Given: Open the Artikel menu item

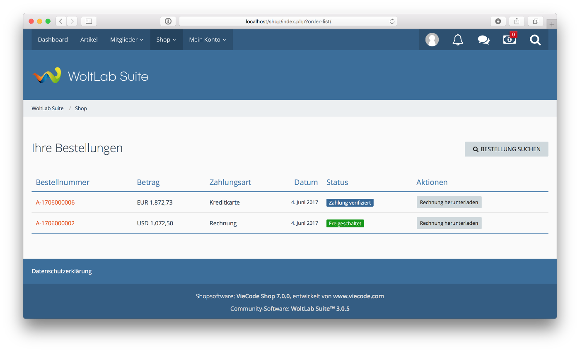Looking at the screenshot, I should click(x=89, y=40).
